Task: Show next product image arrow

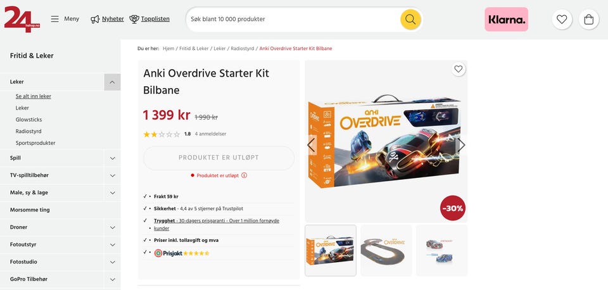Action: pyautogui.click(x=460, y=145)
